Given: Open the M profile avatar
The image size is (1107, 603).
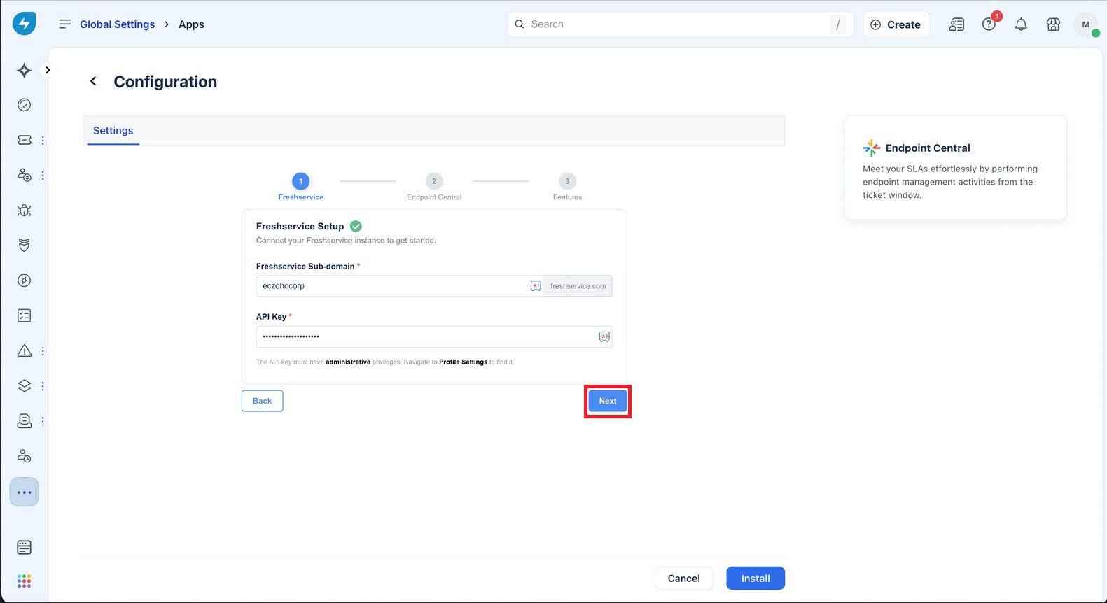Looking at the screenshot, I should click(x=1086, y=24).
